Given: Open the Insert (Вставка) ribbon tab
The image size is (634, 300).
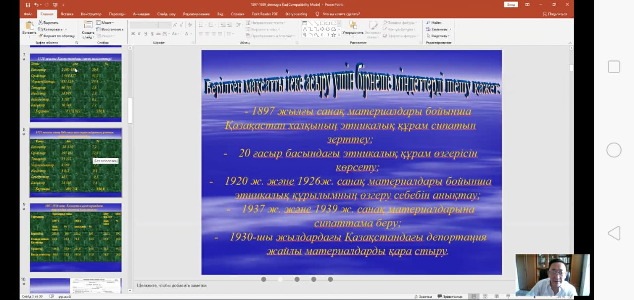Looking at the screenshot, I should pos(67,14).
